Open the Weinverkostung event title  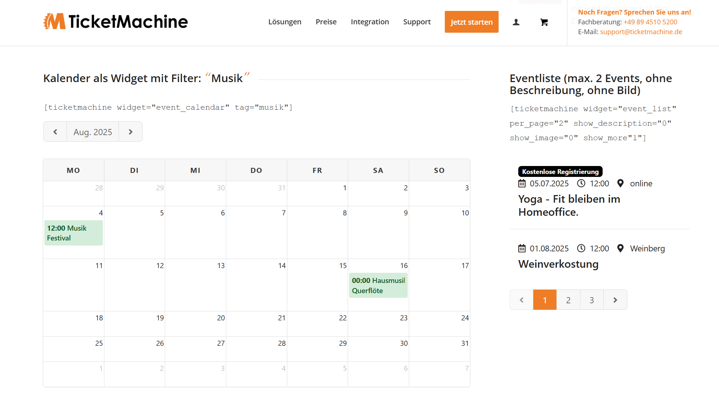558,264
